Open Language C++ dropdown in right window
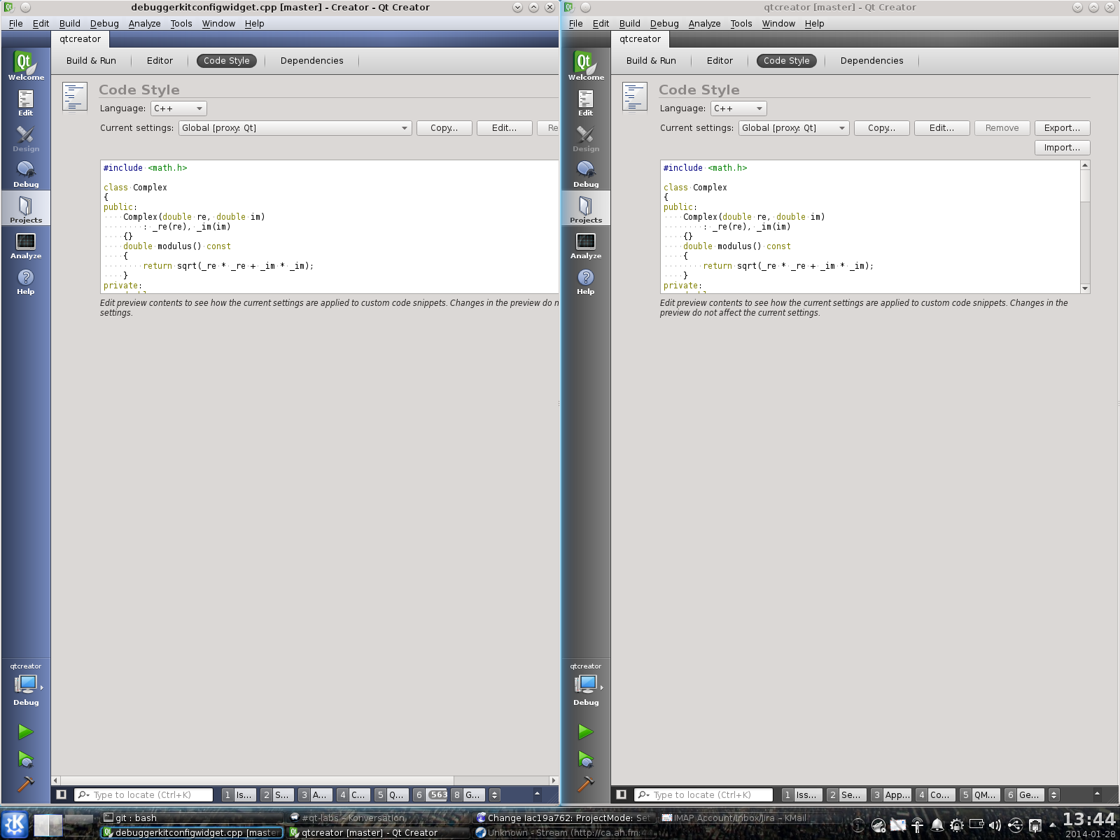 point(738,108)
